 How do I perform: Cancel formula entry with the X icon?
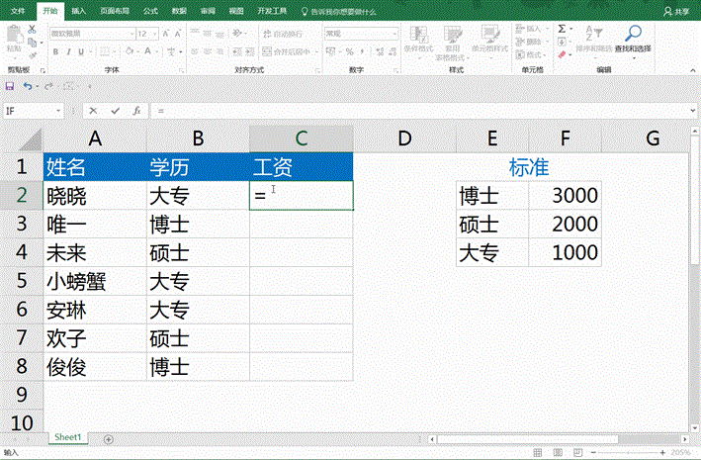pos(93,111)
